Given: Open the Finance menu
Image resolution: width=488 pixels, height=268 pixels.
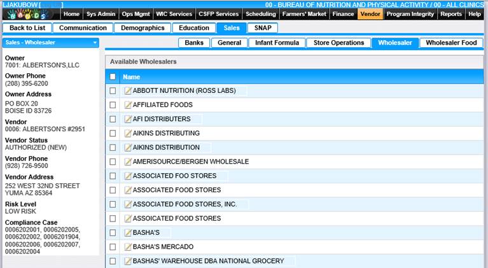Looking at the screenshot, I should (344, 14).
